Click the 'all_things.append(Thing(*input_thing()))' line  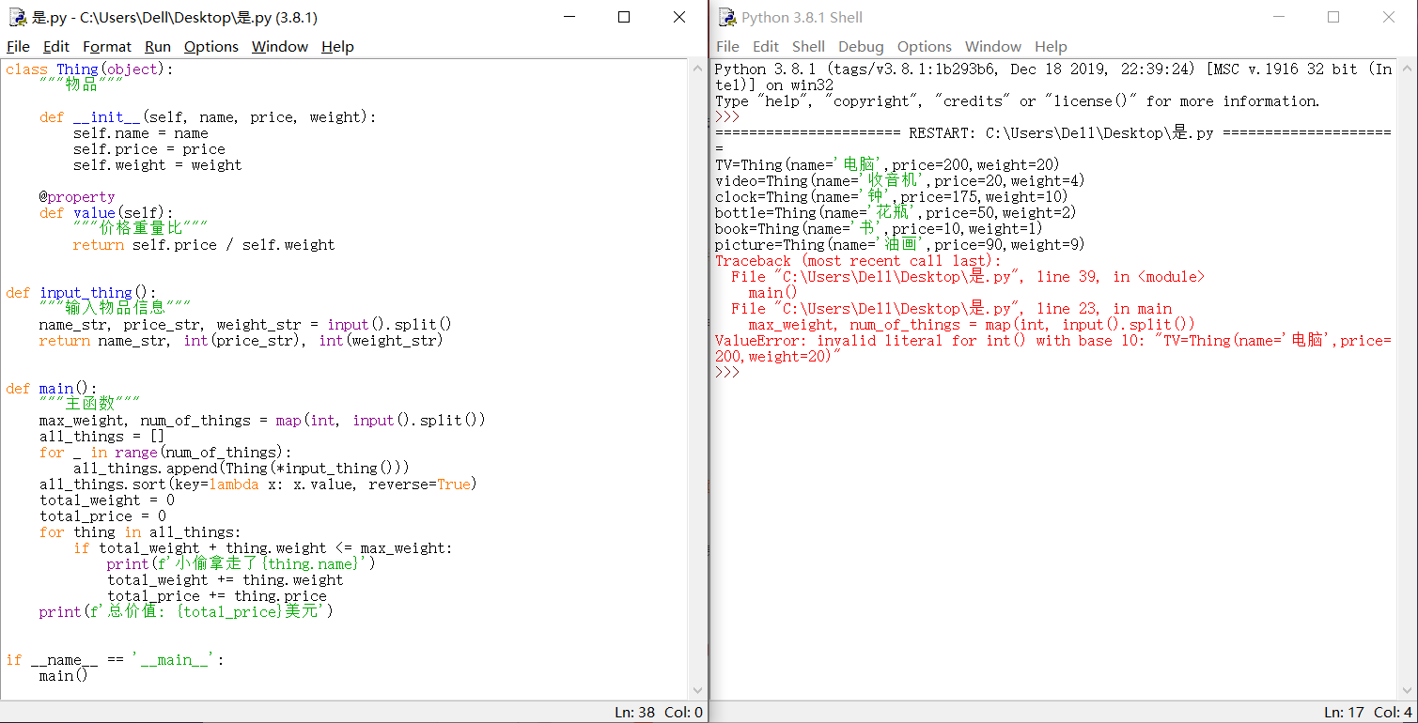(242, 468)
